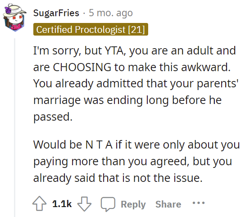Collapse the comment thread using the vertical line

click(15, 127)
